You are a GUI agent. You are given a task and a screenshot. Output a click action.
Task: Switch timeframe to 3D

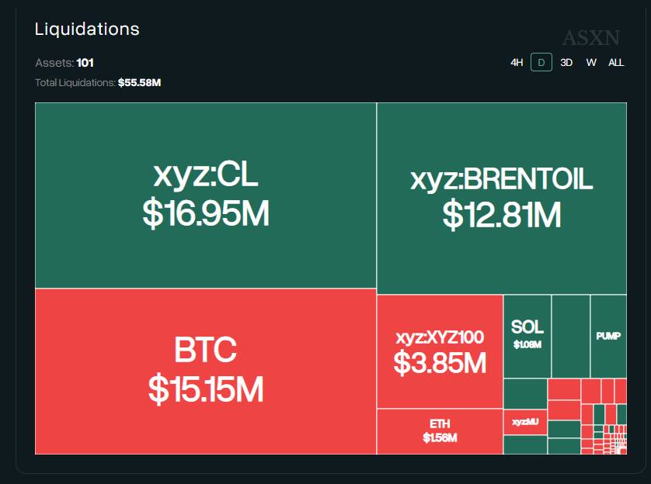pos(566,63)
